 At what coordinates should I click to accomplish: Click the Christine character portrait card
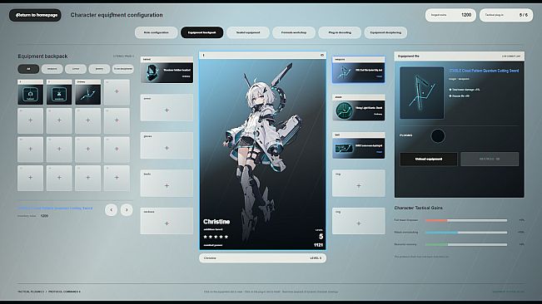(263, 151)
